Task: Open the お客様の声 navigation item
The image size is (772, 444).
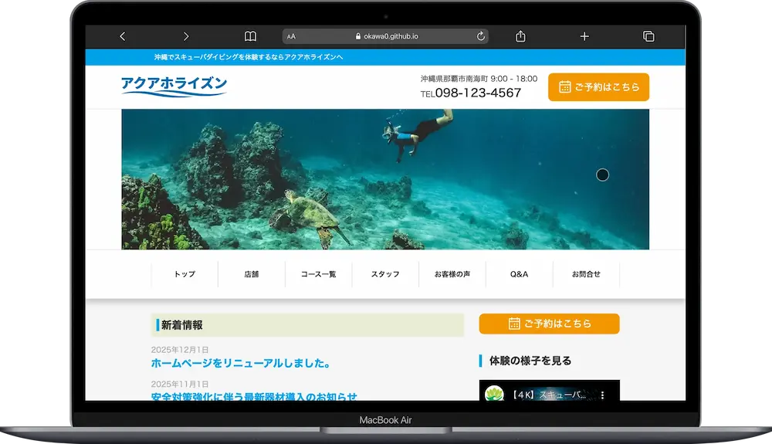Action: pyautogui.click(x=452, y=274)
